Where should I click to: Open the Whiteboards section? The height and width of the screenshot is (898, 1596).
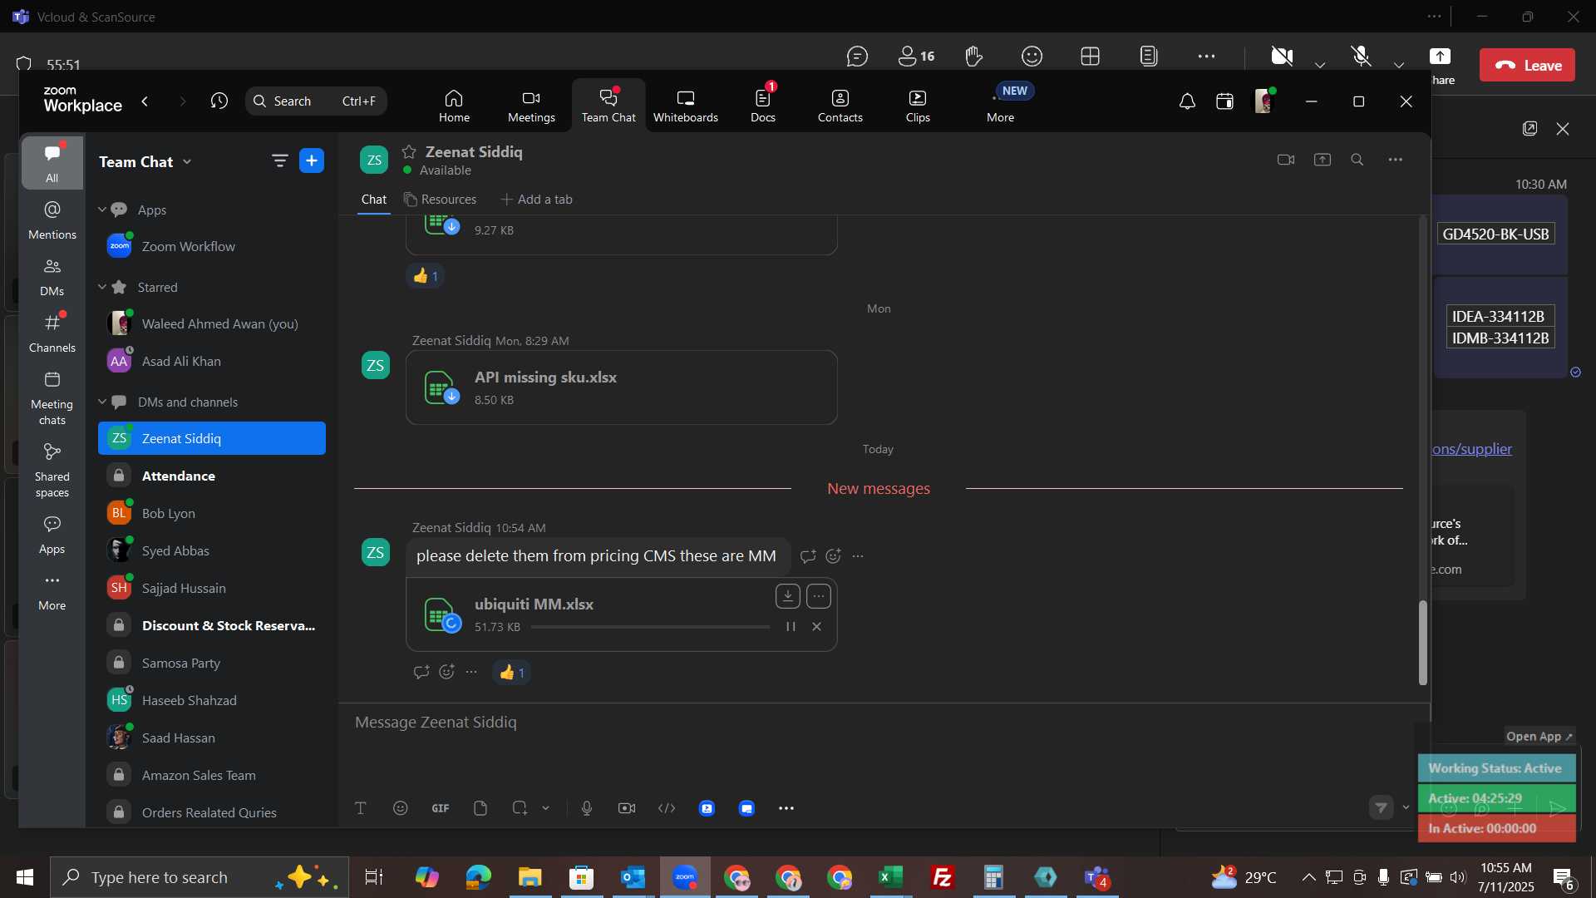(x=685, y=106)
